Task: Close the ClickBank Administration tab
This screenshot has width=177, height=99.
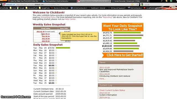Action: tap(110, 1)
